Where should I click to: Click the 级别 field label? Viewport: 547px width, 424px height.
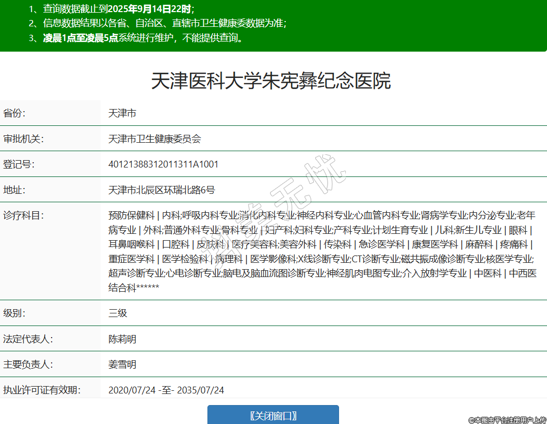coord(14,313)
